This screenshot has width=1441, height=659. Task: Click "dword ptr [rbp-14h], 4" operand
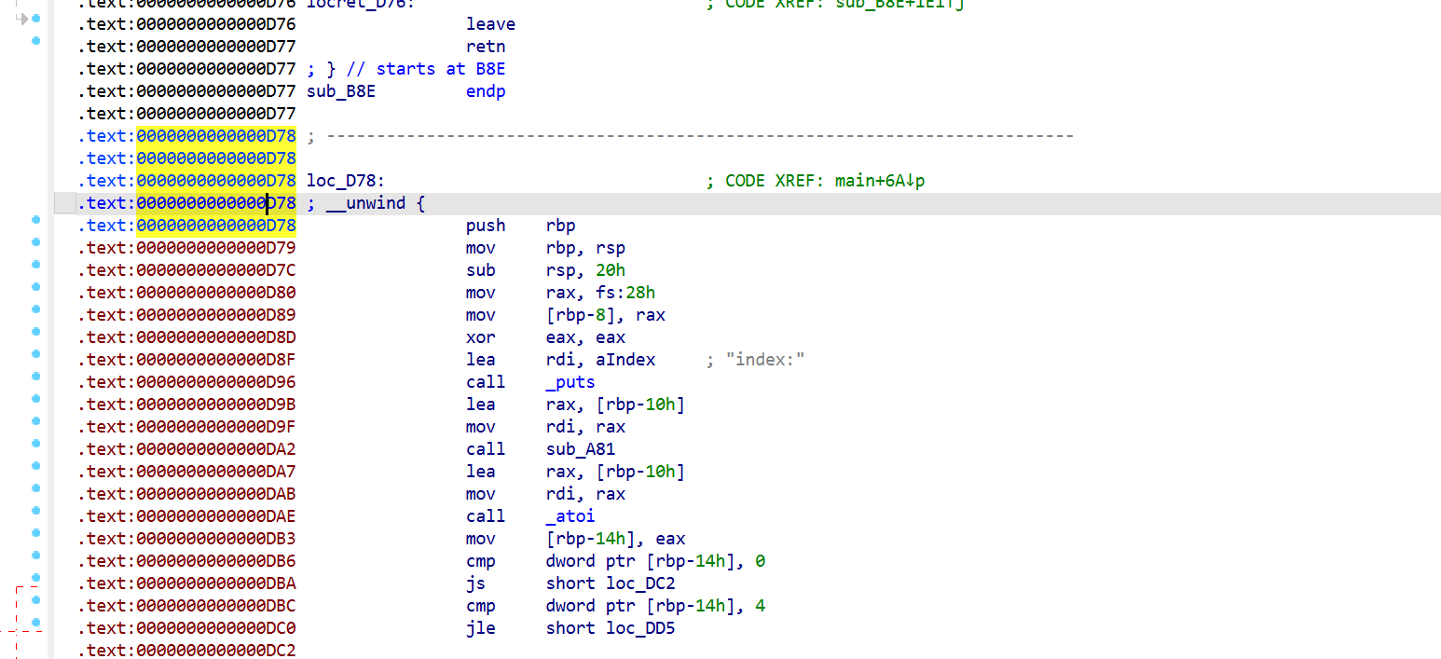(655, 606)
